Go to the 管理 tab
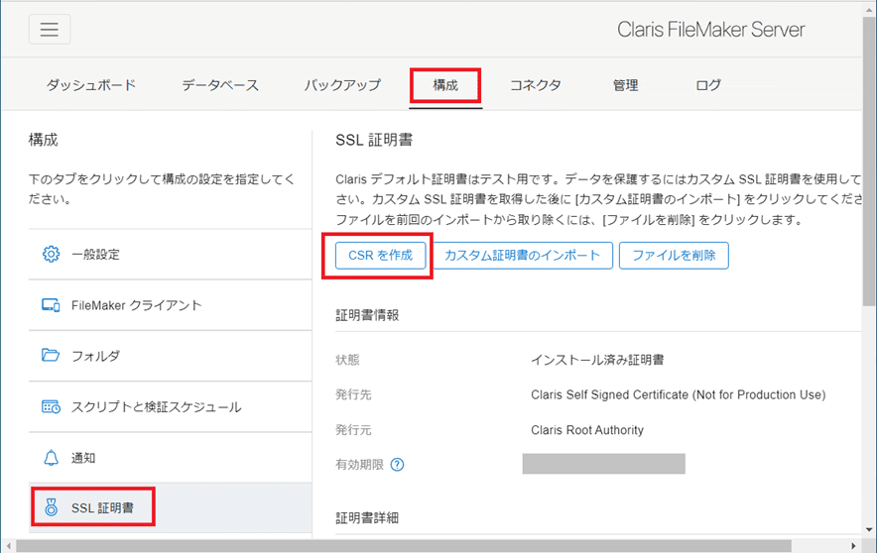The image size is (877, 553). [625, 85]
